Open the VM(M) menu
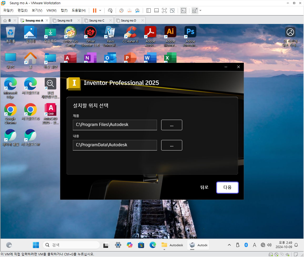 51,11
